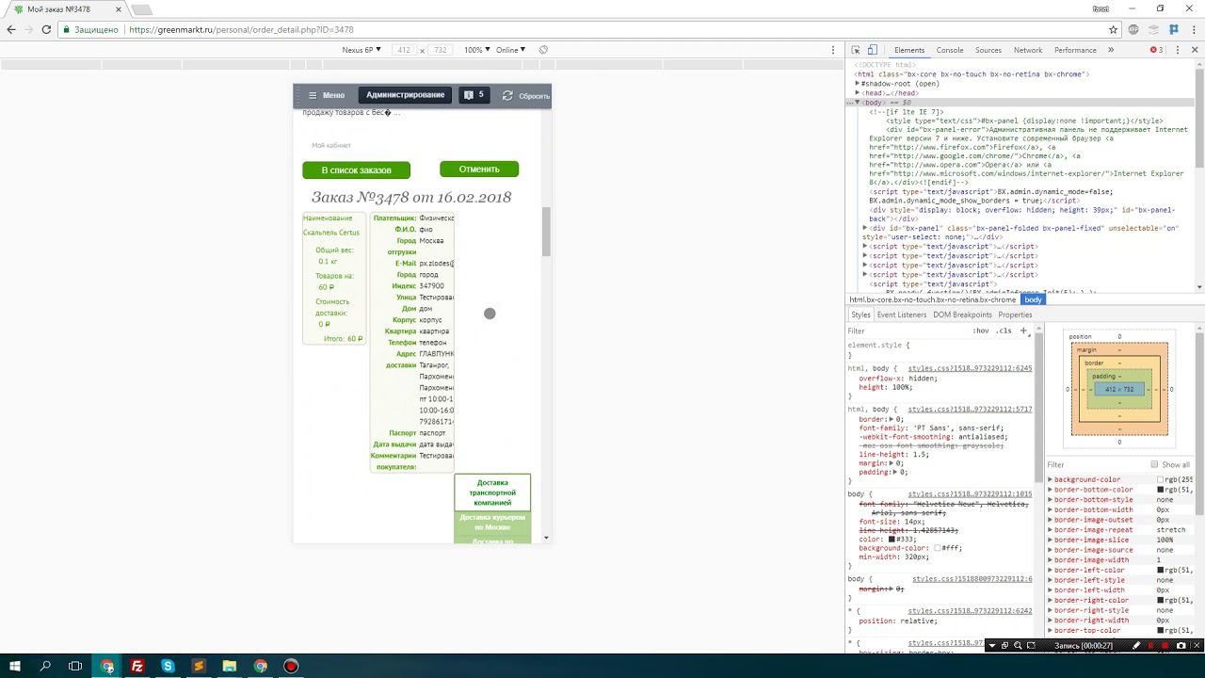Screen dimensions: 1205x678
Task: Click the В список заказов button
Action: (356, 170)
